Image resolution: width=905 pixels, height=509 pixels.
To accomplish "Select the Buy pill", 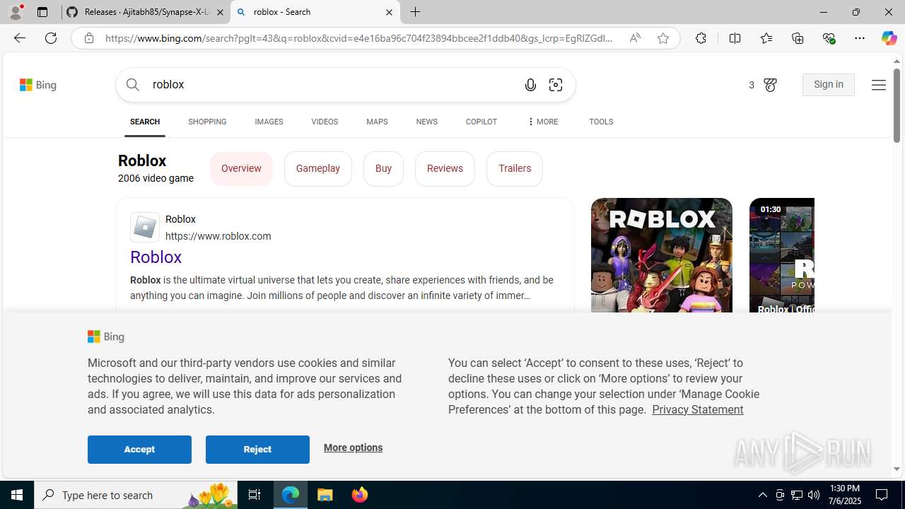I will click(x=383, y=168).
